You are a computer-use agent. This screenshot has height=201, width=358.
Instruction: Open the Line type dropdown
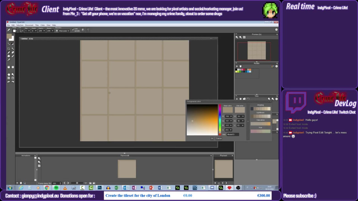(21, 31)
